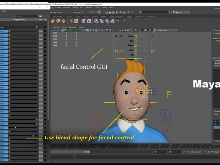Switch to the Bifrost shelf tab
Viewport: 220px width, 165px height.
coord(95,16)
